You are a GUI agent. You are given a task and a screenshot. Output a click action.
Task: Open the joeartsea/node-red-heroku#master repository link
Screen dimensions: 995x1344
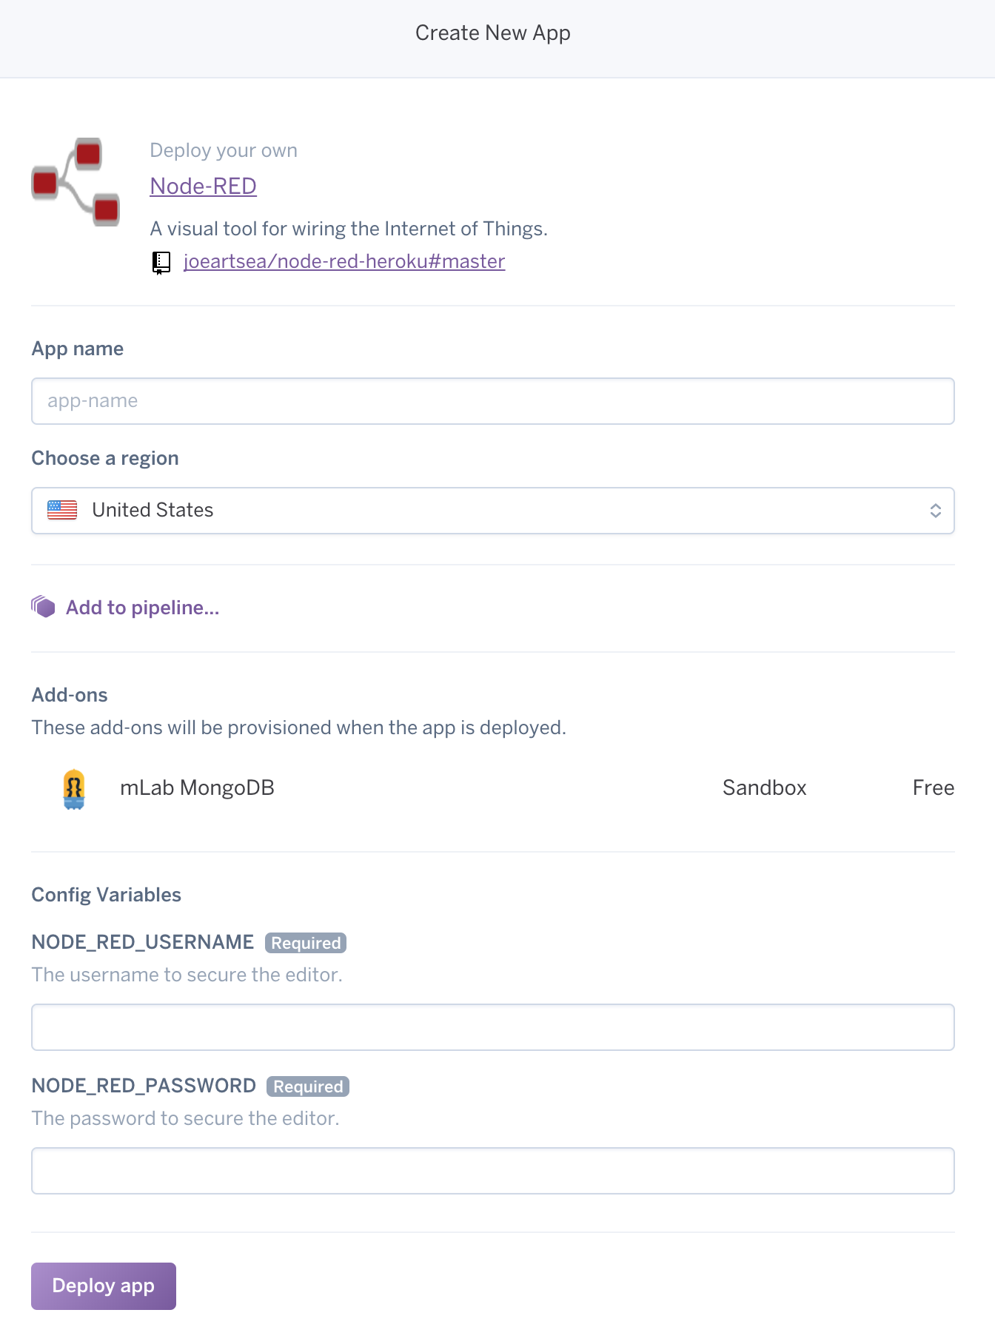(x=344, y=261)
